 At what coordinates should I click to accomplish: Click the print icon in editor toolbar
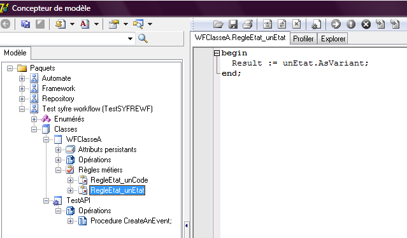click(x=248, y=24)
